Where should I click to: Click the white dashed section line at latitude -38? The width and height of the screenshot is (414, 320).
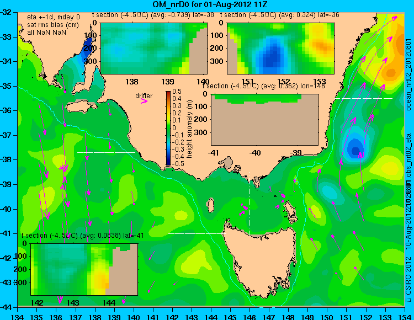(106, 152)
